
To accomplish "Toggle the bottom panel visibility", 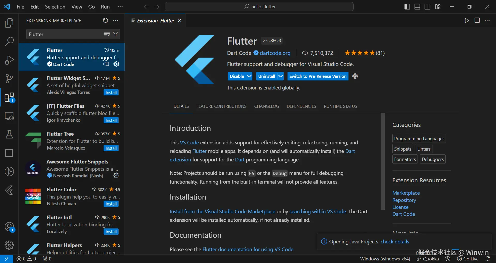I will click(417, 7).
